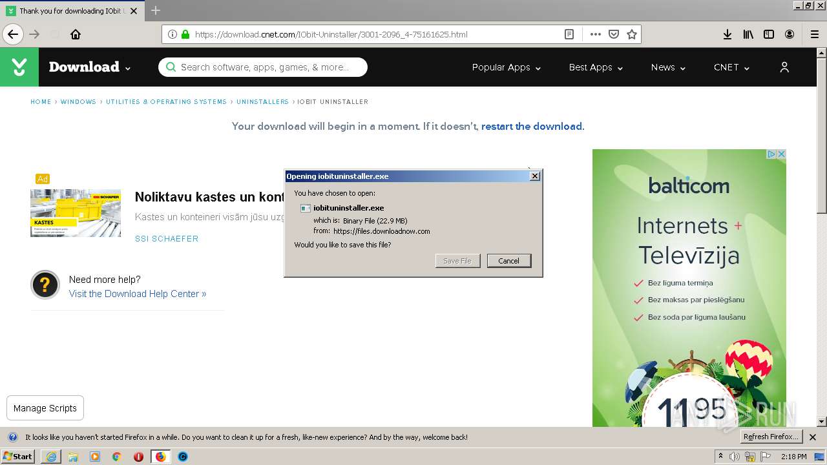Open File Explorer folder on taskbar
The height and width of the screenshot is (465, 827).
point(73,457)
